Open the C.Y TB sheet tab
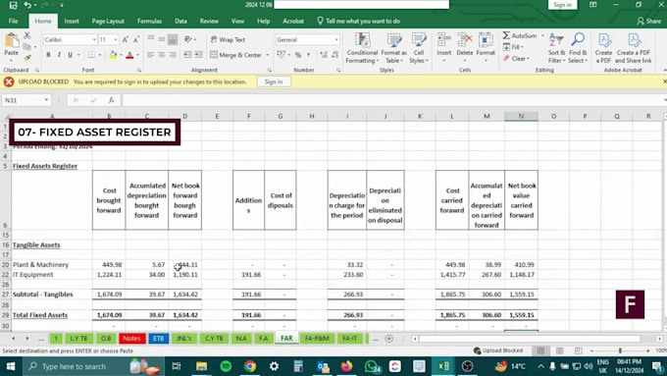 (x=214, y=338)
